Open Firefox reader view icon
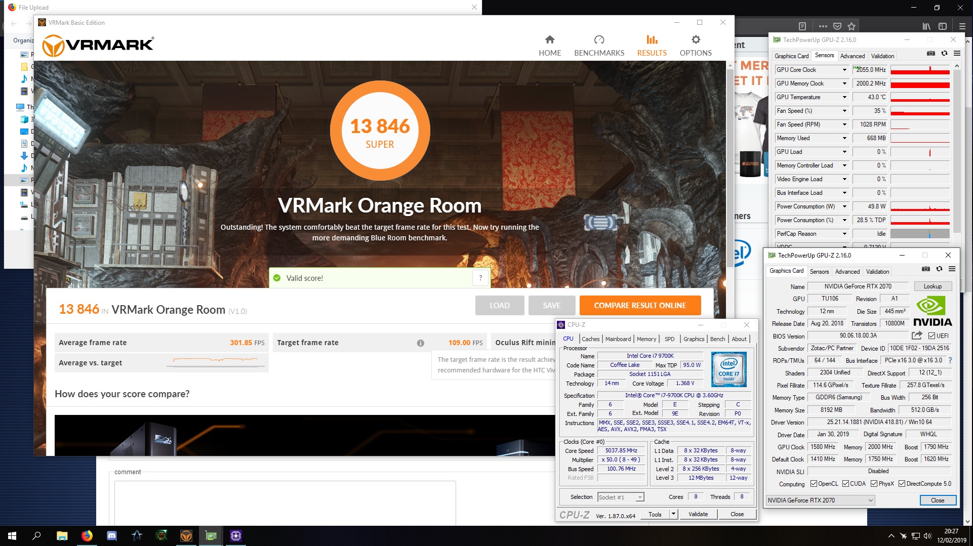 click(x=802, y=26)
